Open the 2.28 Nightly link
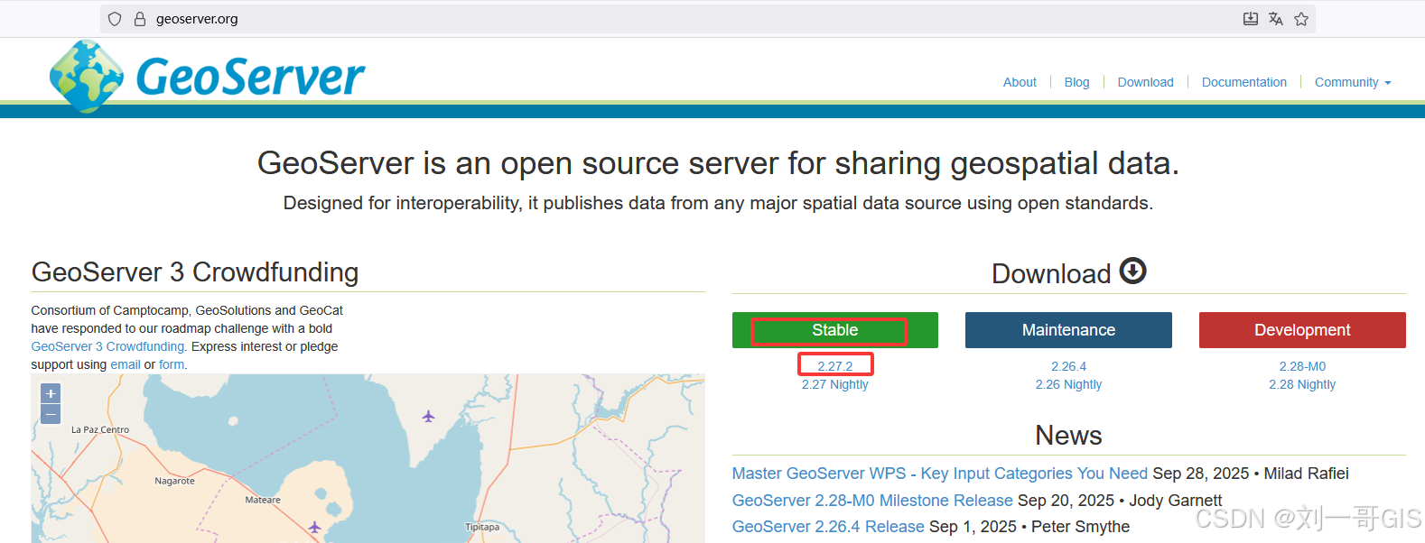This screenshot has height=543, width=1425. [x=1302, y=384]
